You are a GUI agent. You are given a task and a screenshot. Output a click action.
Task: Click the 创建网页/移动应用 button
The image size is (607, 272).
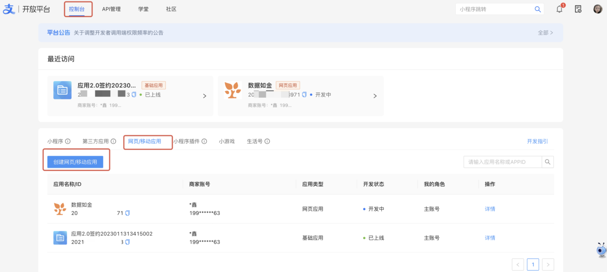click(75, 162)
